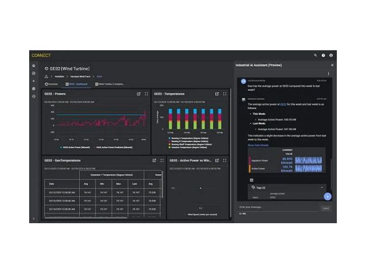Click the scroll-down arrow button in chat
The image size is (366, 274).
pos(328,196)
